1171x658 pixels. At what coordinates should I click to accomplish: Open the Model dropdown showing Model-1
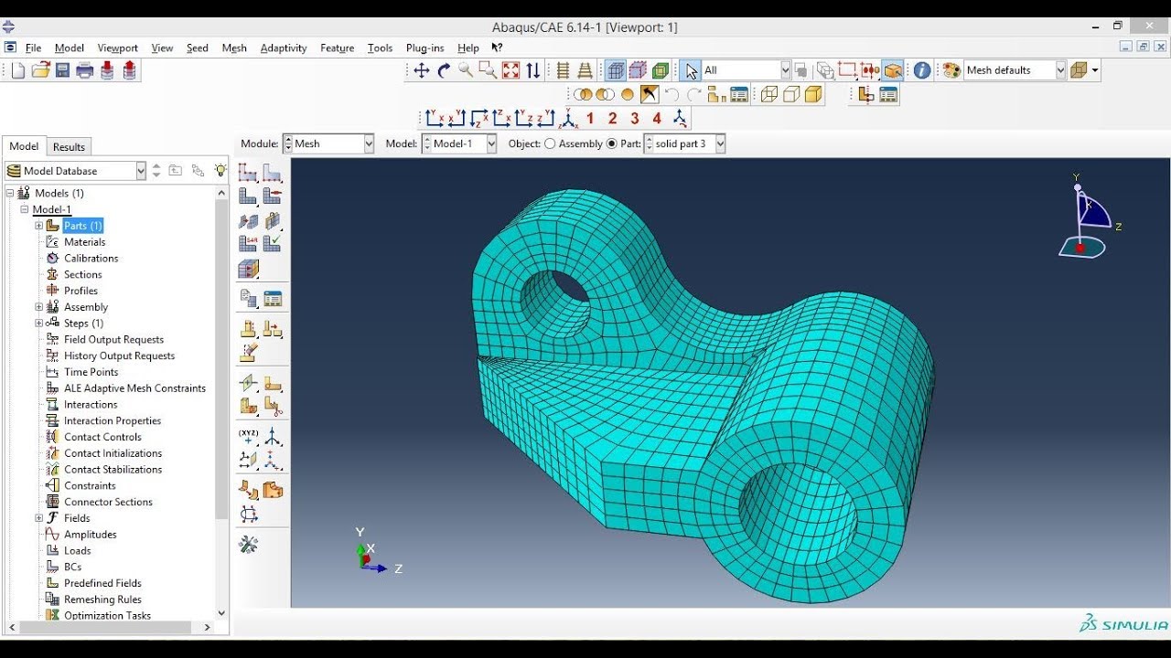coord(459,143)
